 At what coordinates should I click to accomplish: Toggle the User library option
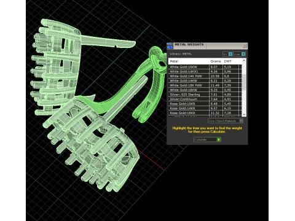[239, 54]
